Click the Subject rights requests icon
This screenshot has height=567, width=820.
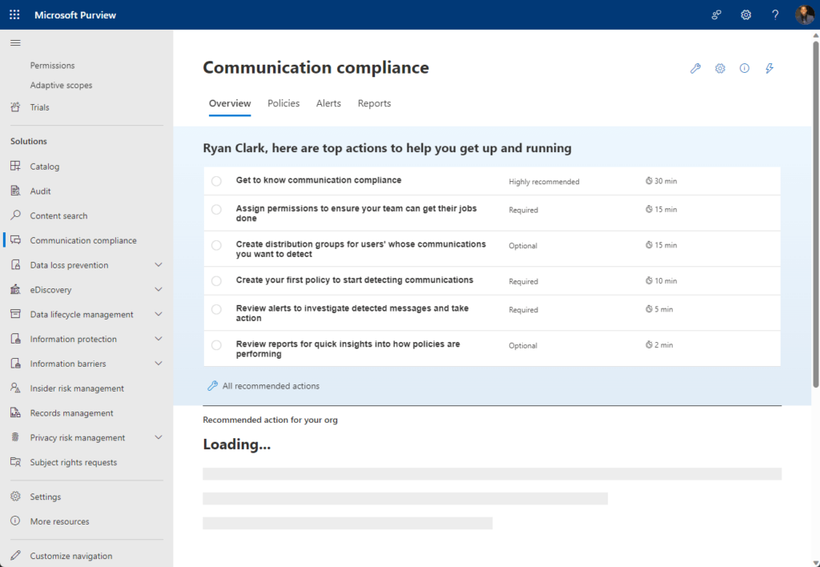click(16, 462)
